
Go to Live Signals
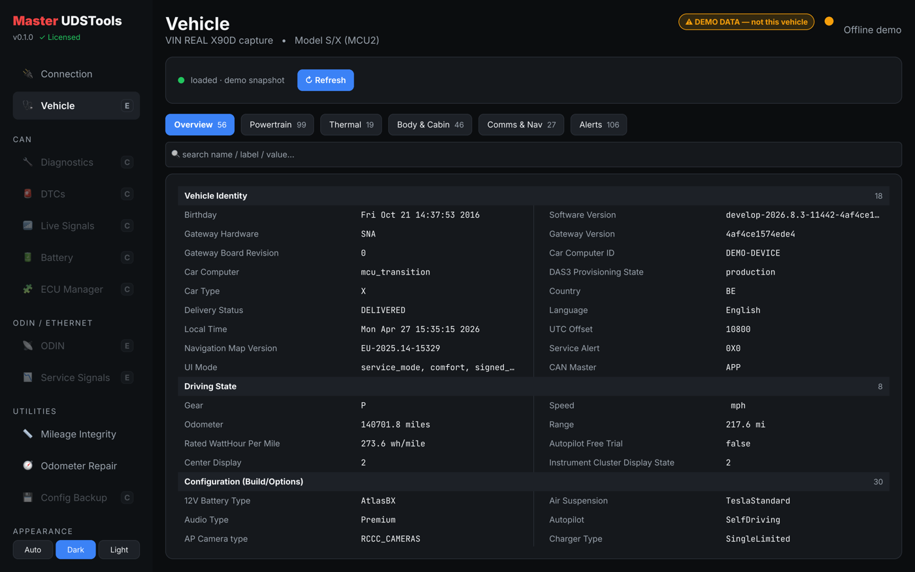click(76, 226)
